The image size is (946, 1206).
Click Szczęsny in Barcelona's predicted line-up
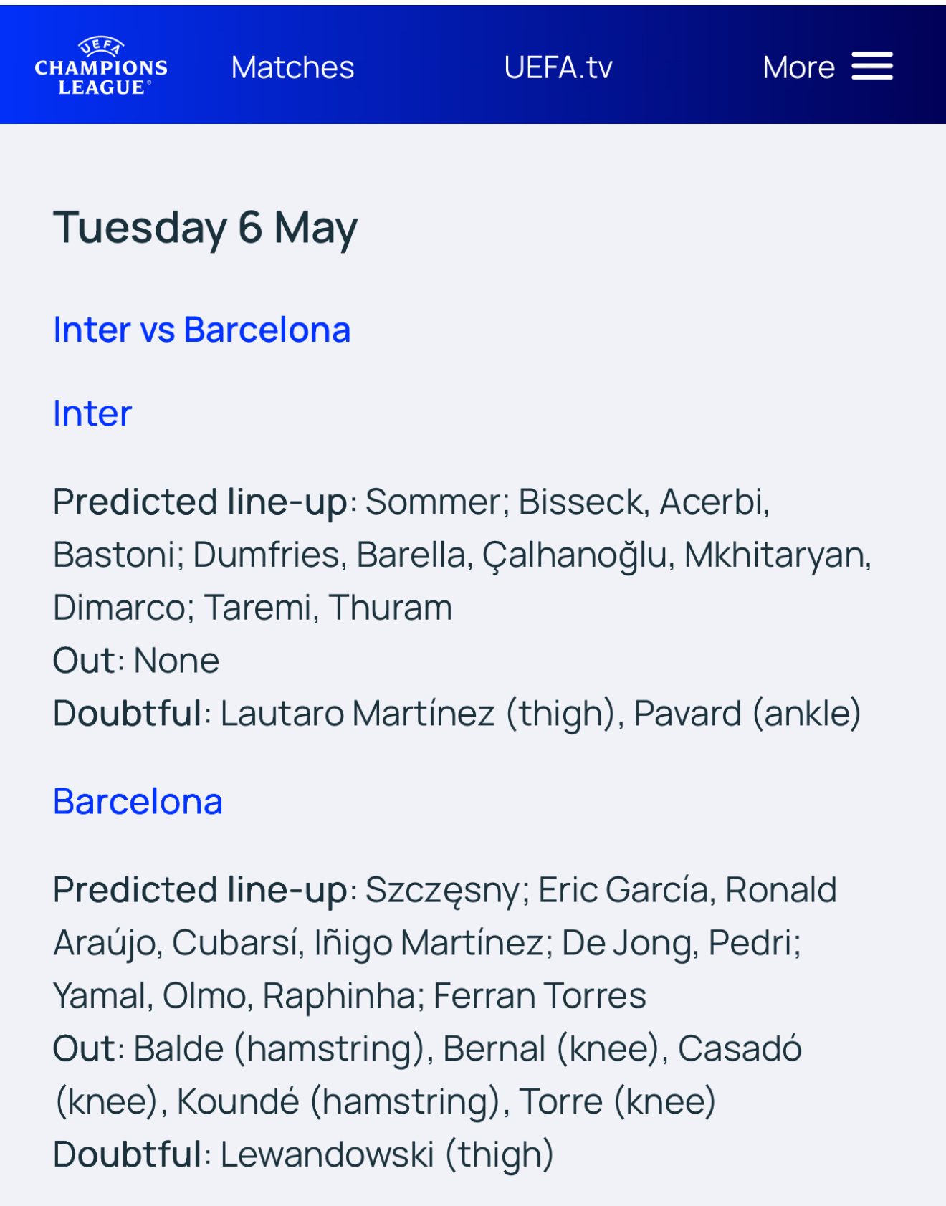[x=442, y=891]
